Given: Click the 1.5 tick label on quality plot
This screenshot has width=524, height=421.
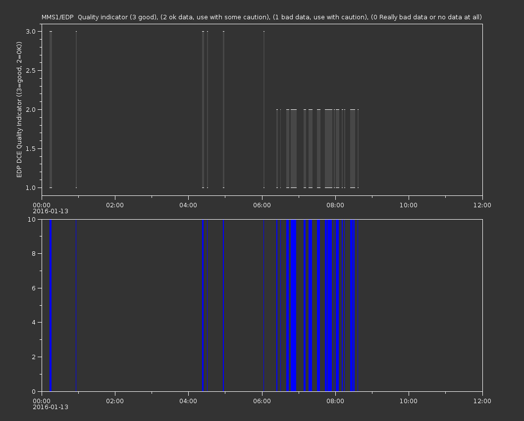Looking at the screenshot, I should click(x=31, y=148).
